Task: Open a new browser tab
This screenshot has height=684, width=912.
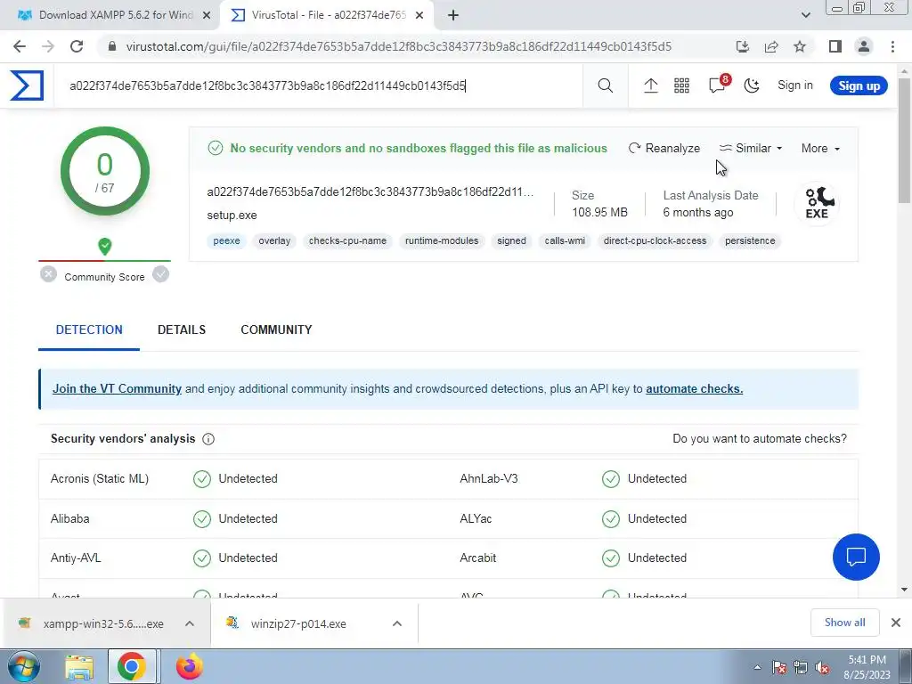Action: [453, 16]
